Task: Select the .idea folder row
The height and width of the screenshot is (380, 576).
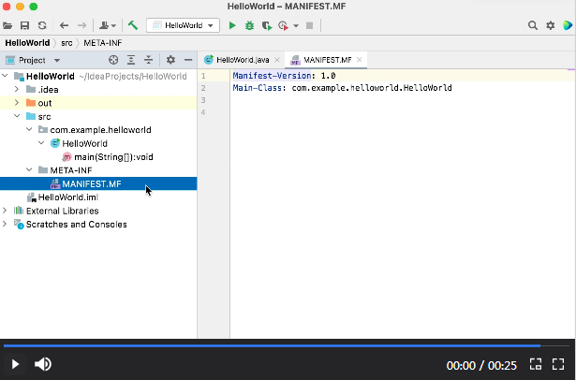Action: tap(98, 90)
